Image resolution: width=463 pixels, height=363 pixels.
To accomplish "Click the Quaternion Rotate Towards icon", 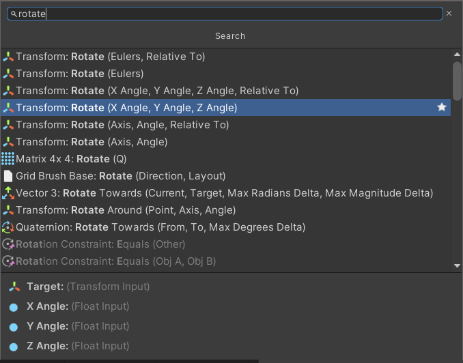I will point(8,227).
